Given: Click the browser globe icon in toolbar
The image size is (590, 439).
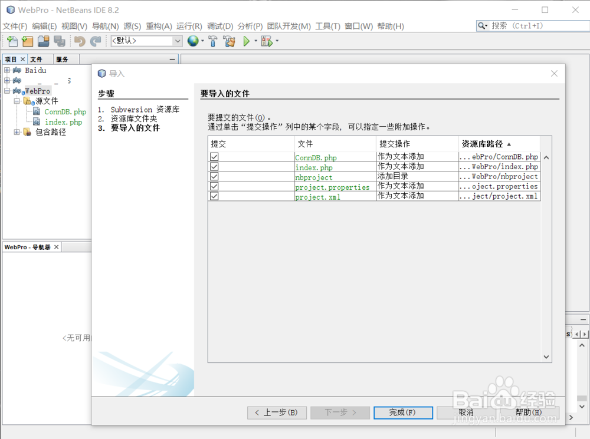Looking at the screenshot, I should [x=193, y=41].
